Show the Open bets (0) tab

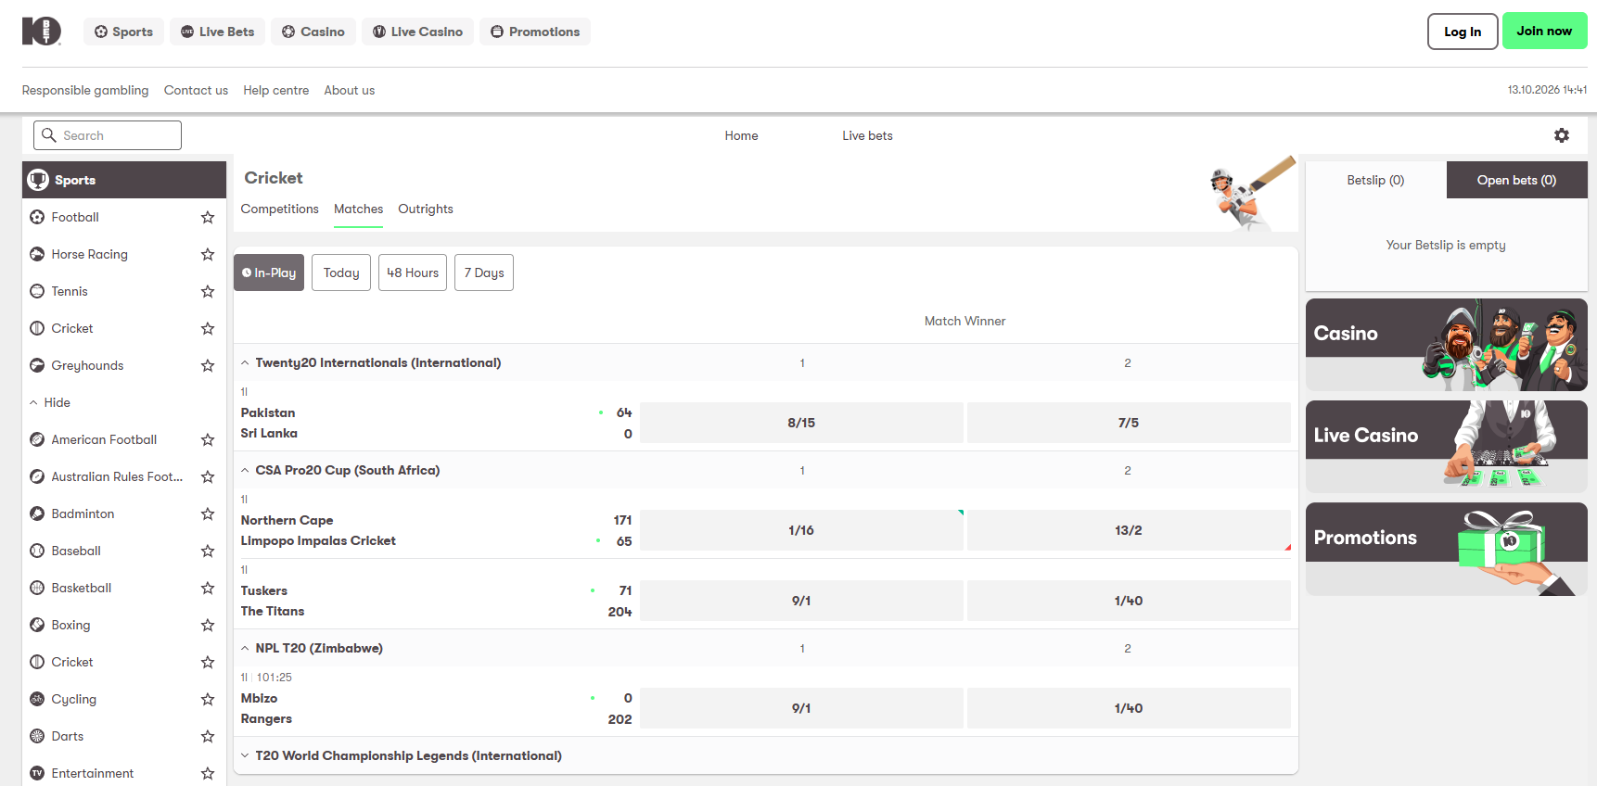(1517, 180)
